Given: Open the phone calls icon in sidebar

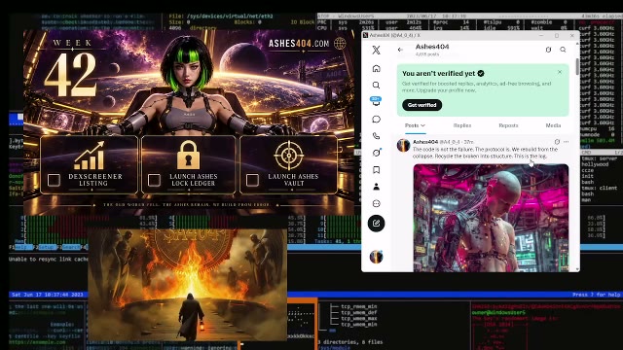Looking at the screenshot, I should pos(376,136).
